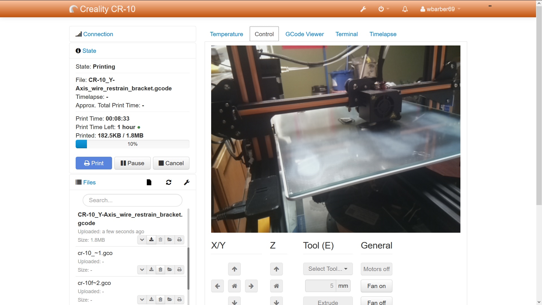
Task: Load cr-10f~2.gco with folder icon
Action: click(170, 300)
